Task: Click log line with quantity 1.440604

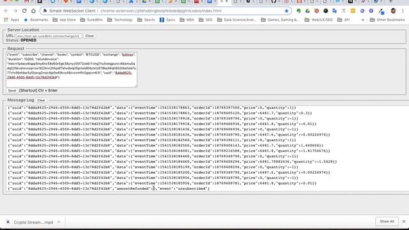Action: tap(166, 146)
